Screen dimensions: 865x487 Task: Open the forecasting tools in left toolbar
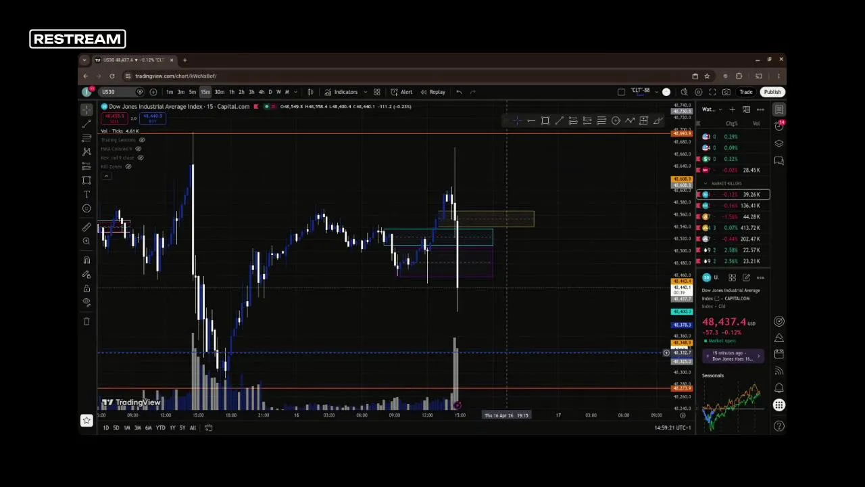click(x=86, y=166)
